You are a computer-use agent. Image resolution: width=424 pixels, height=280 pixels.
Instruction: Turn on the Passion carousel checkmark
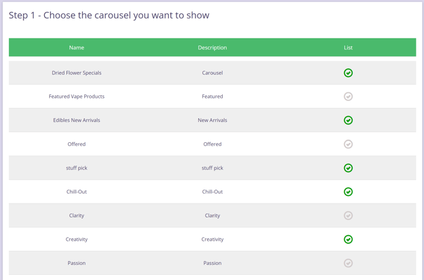pos(348,263)
